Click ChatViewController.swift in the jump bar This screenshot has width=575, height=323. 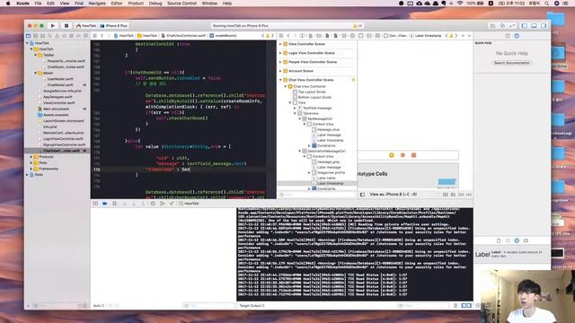click(x=183, y=36)
